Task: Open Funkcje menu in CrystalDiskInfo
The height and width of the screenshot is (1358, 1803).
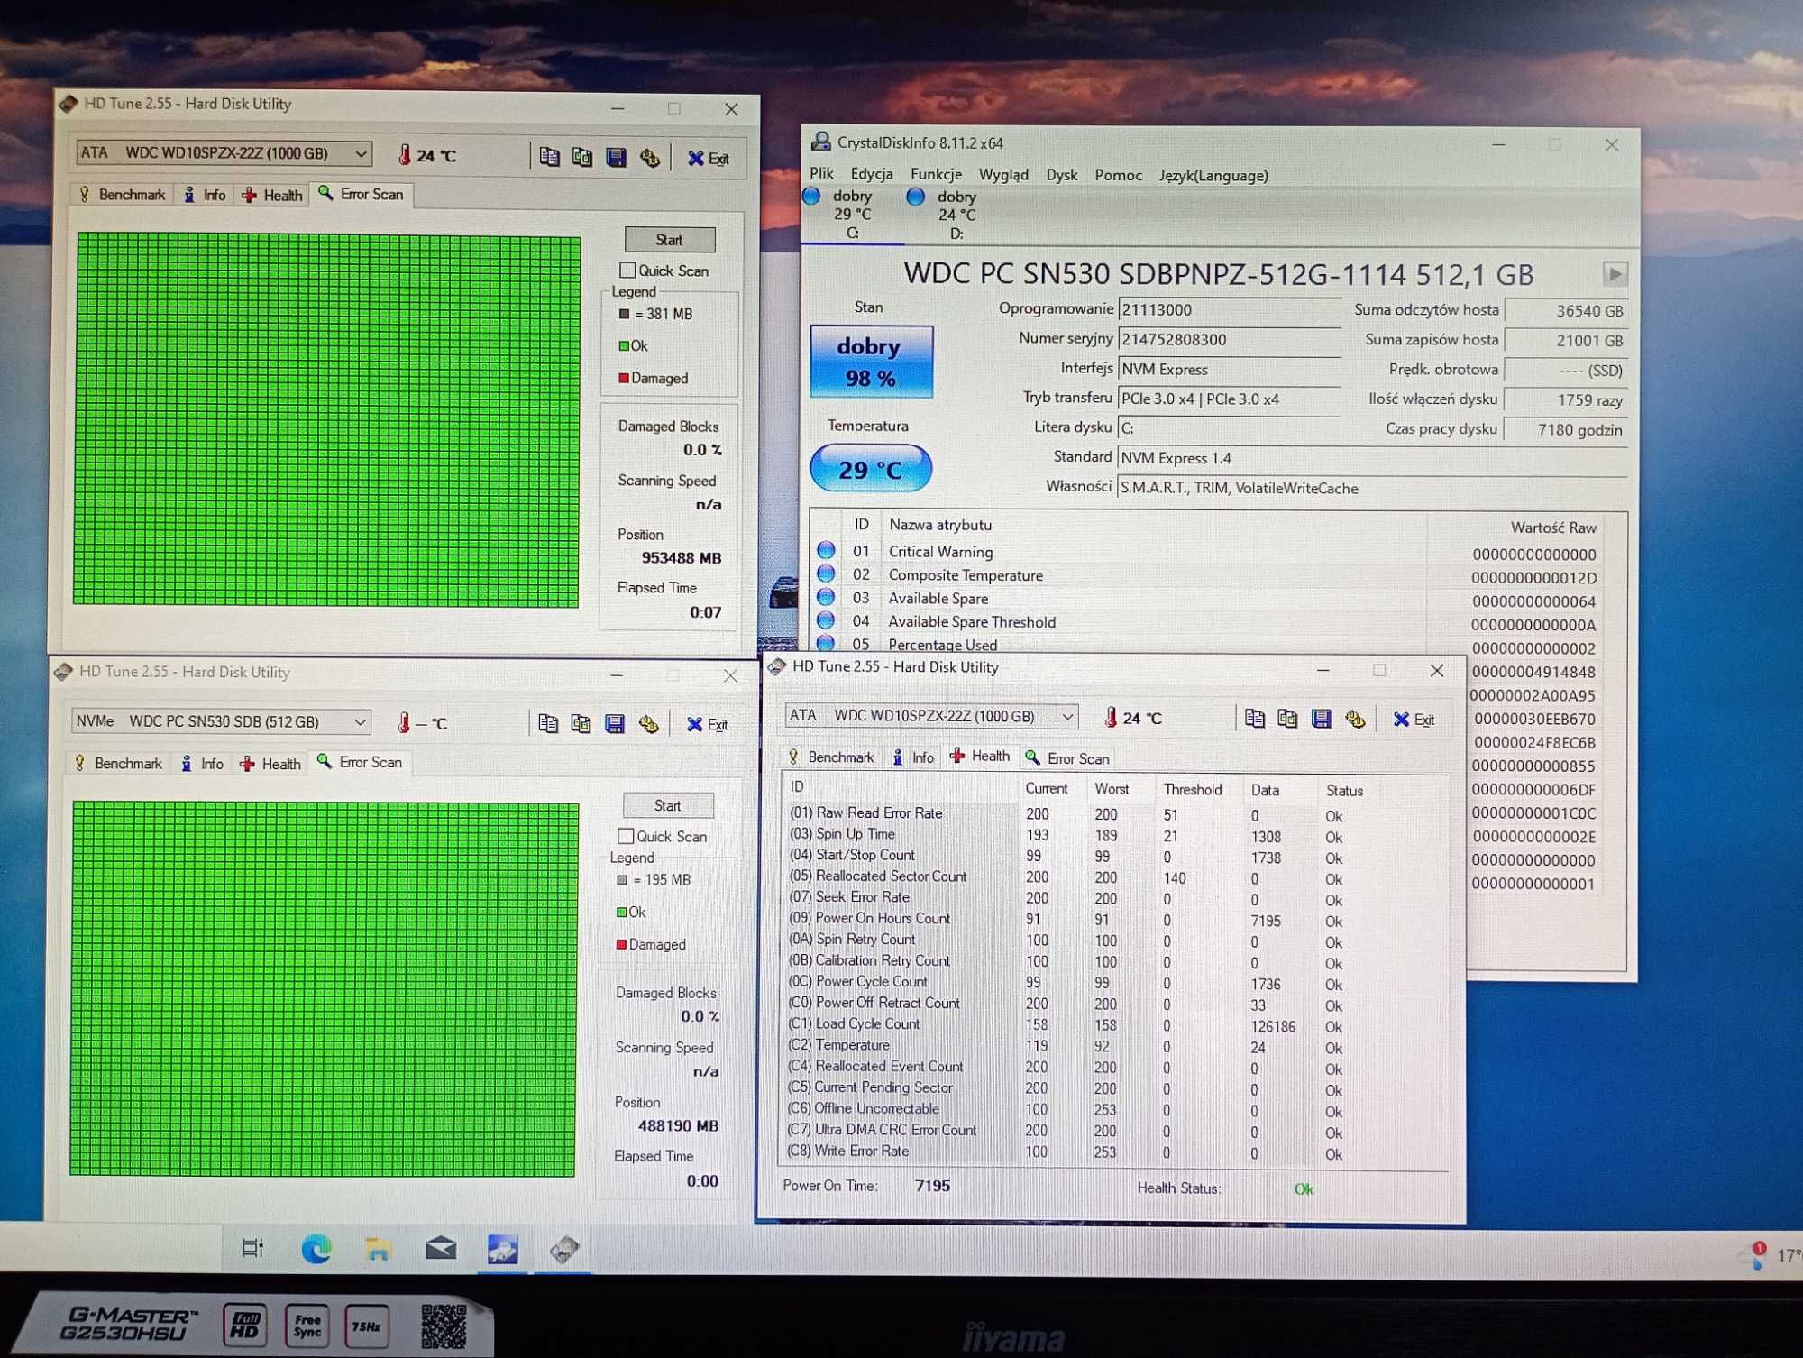Action: click(x=936, y=174)
